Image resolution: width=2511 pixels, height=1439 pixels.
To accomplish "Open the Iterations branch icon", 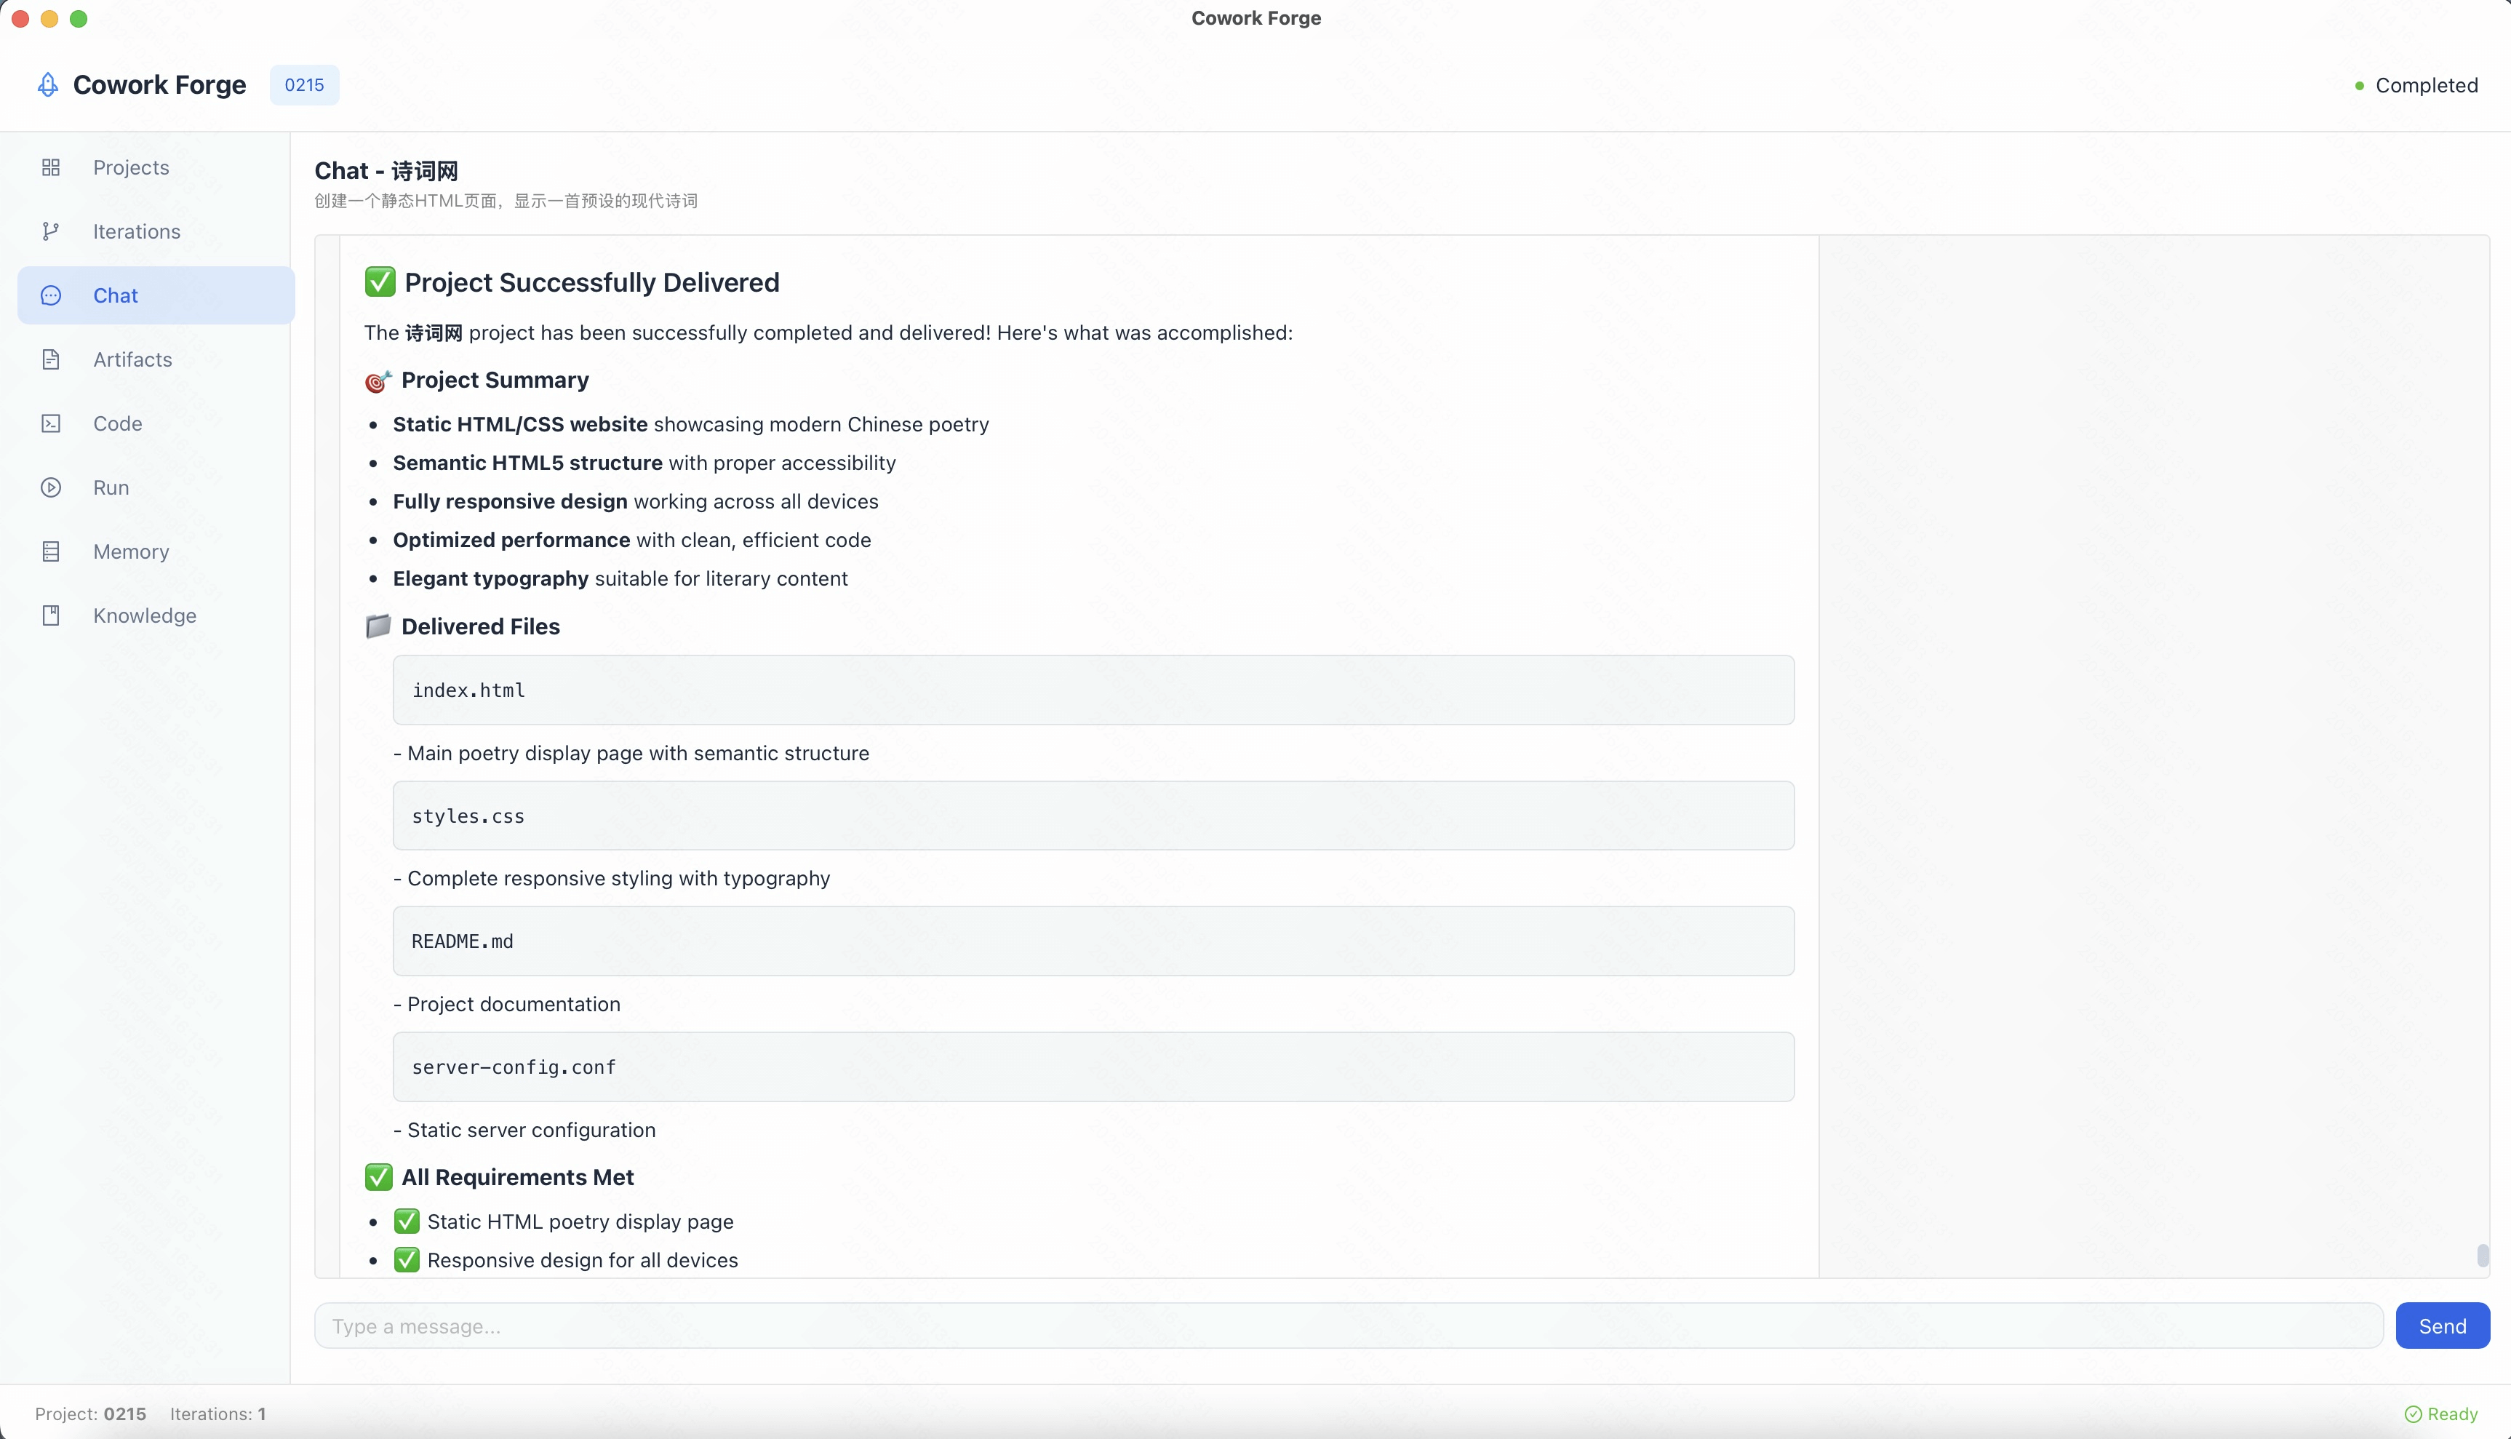I will [50, 231].
